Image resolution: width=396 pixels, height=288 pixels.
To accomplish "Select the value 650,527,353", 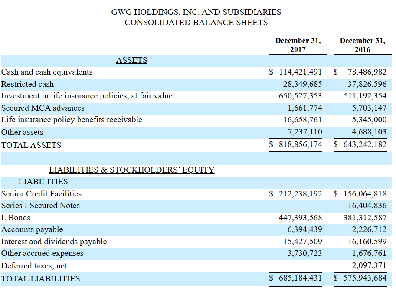I will pos(301,96).
